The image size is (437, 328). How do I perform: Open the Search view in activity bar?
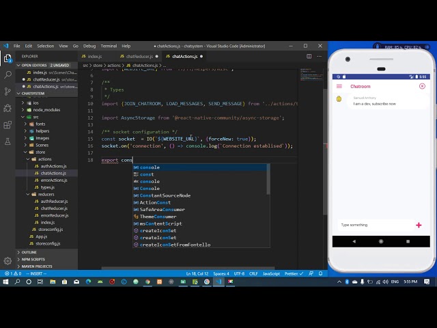[x=8, y=74]
